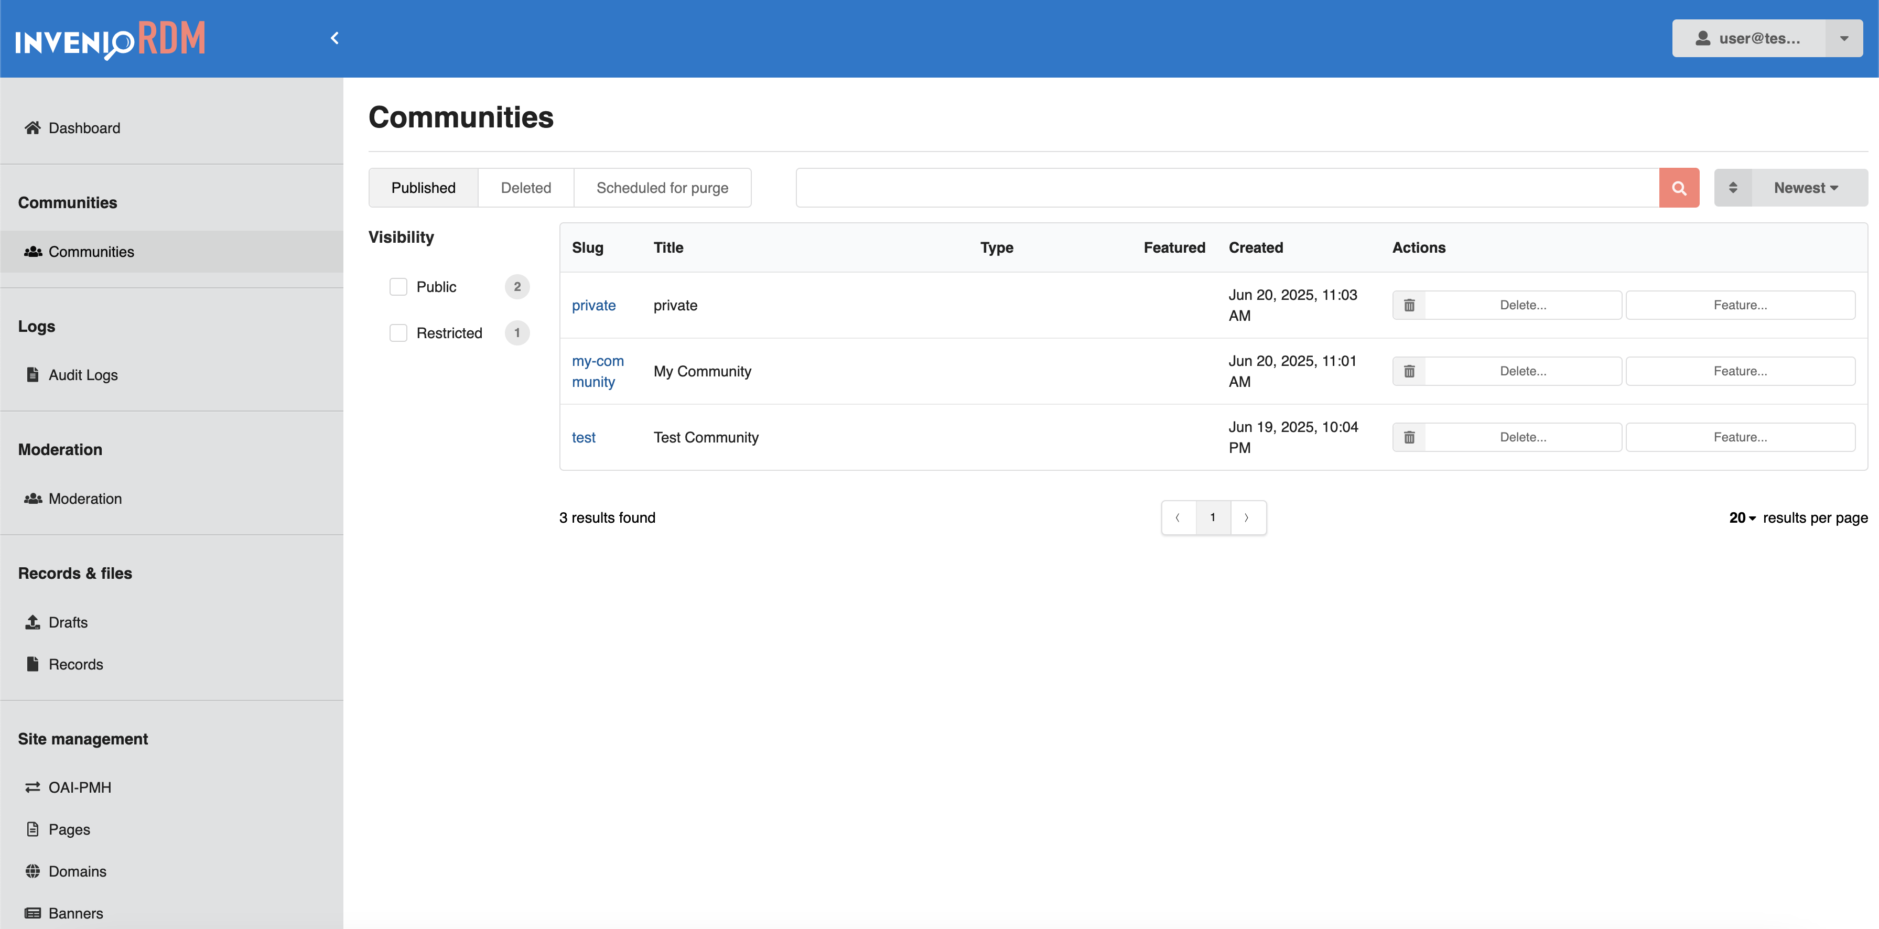This screenshot has width=1879, height=929.
Task: Click the user@tes... account button
Action: click(x=1748, y=38)
